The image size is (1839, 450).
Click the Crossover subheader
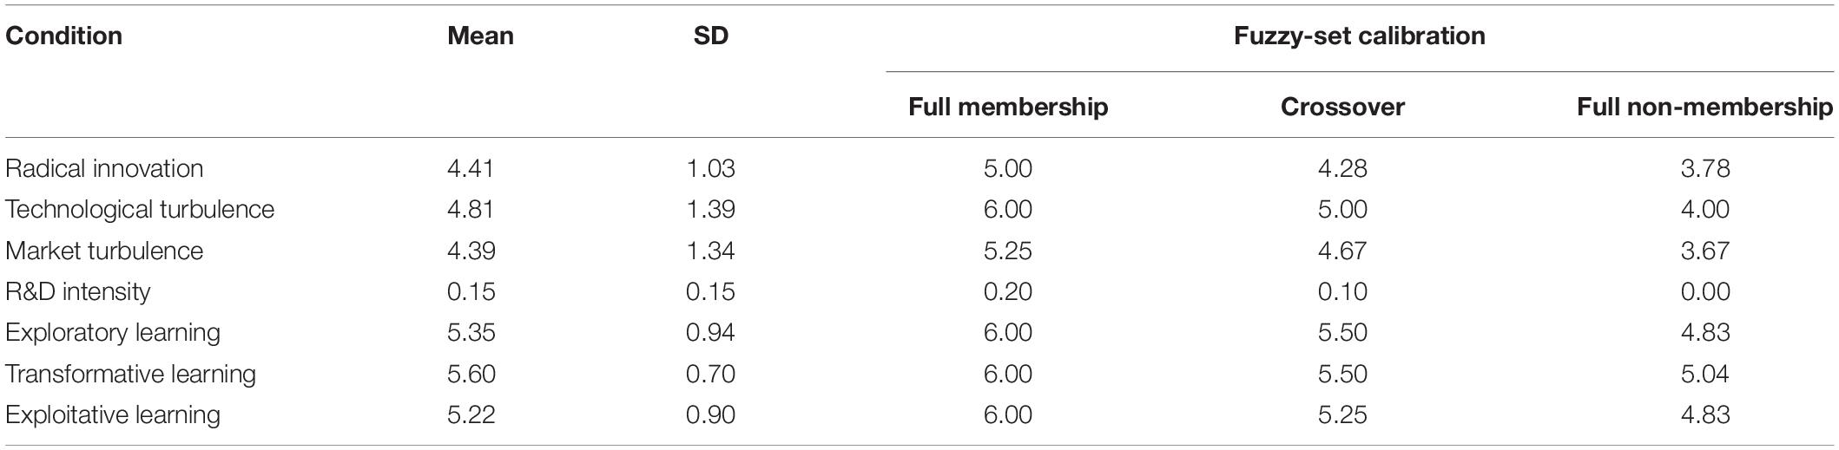[x=1342, y=107]
